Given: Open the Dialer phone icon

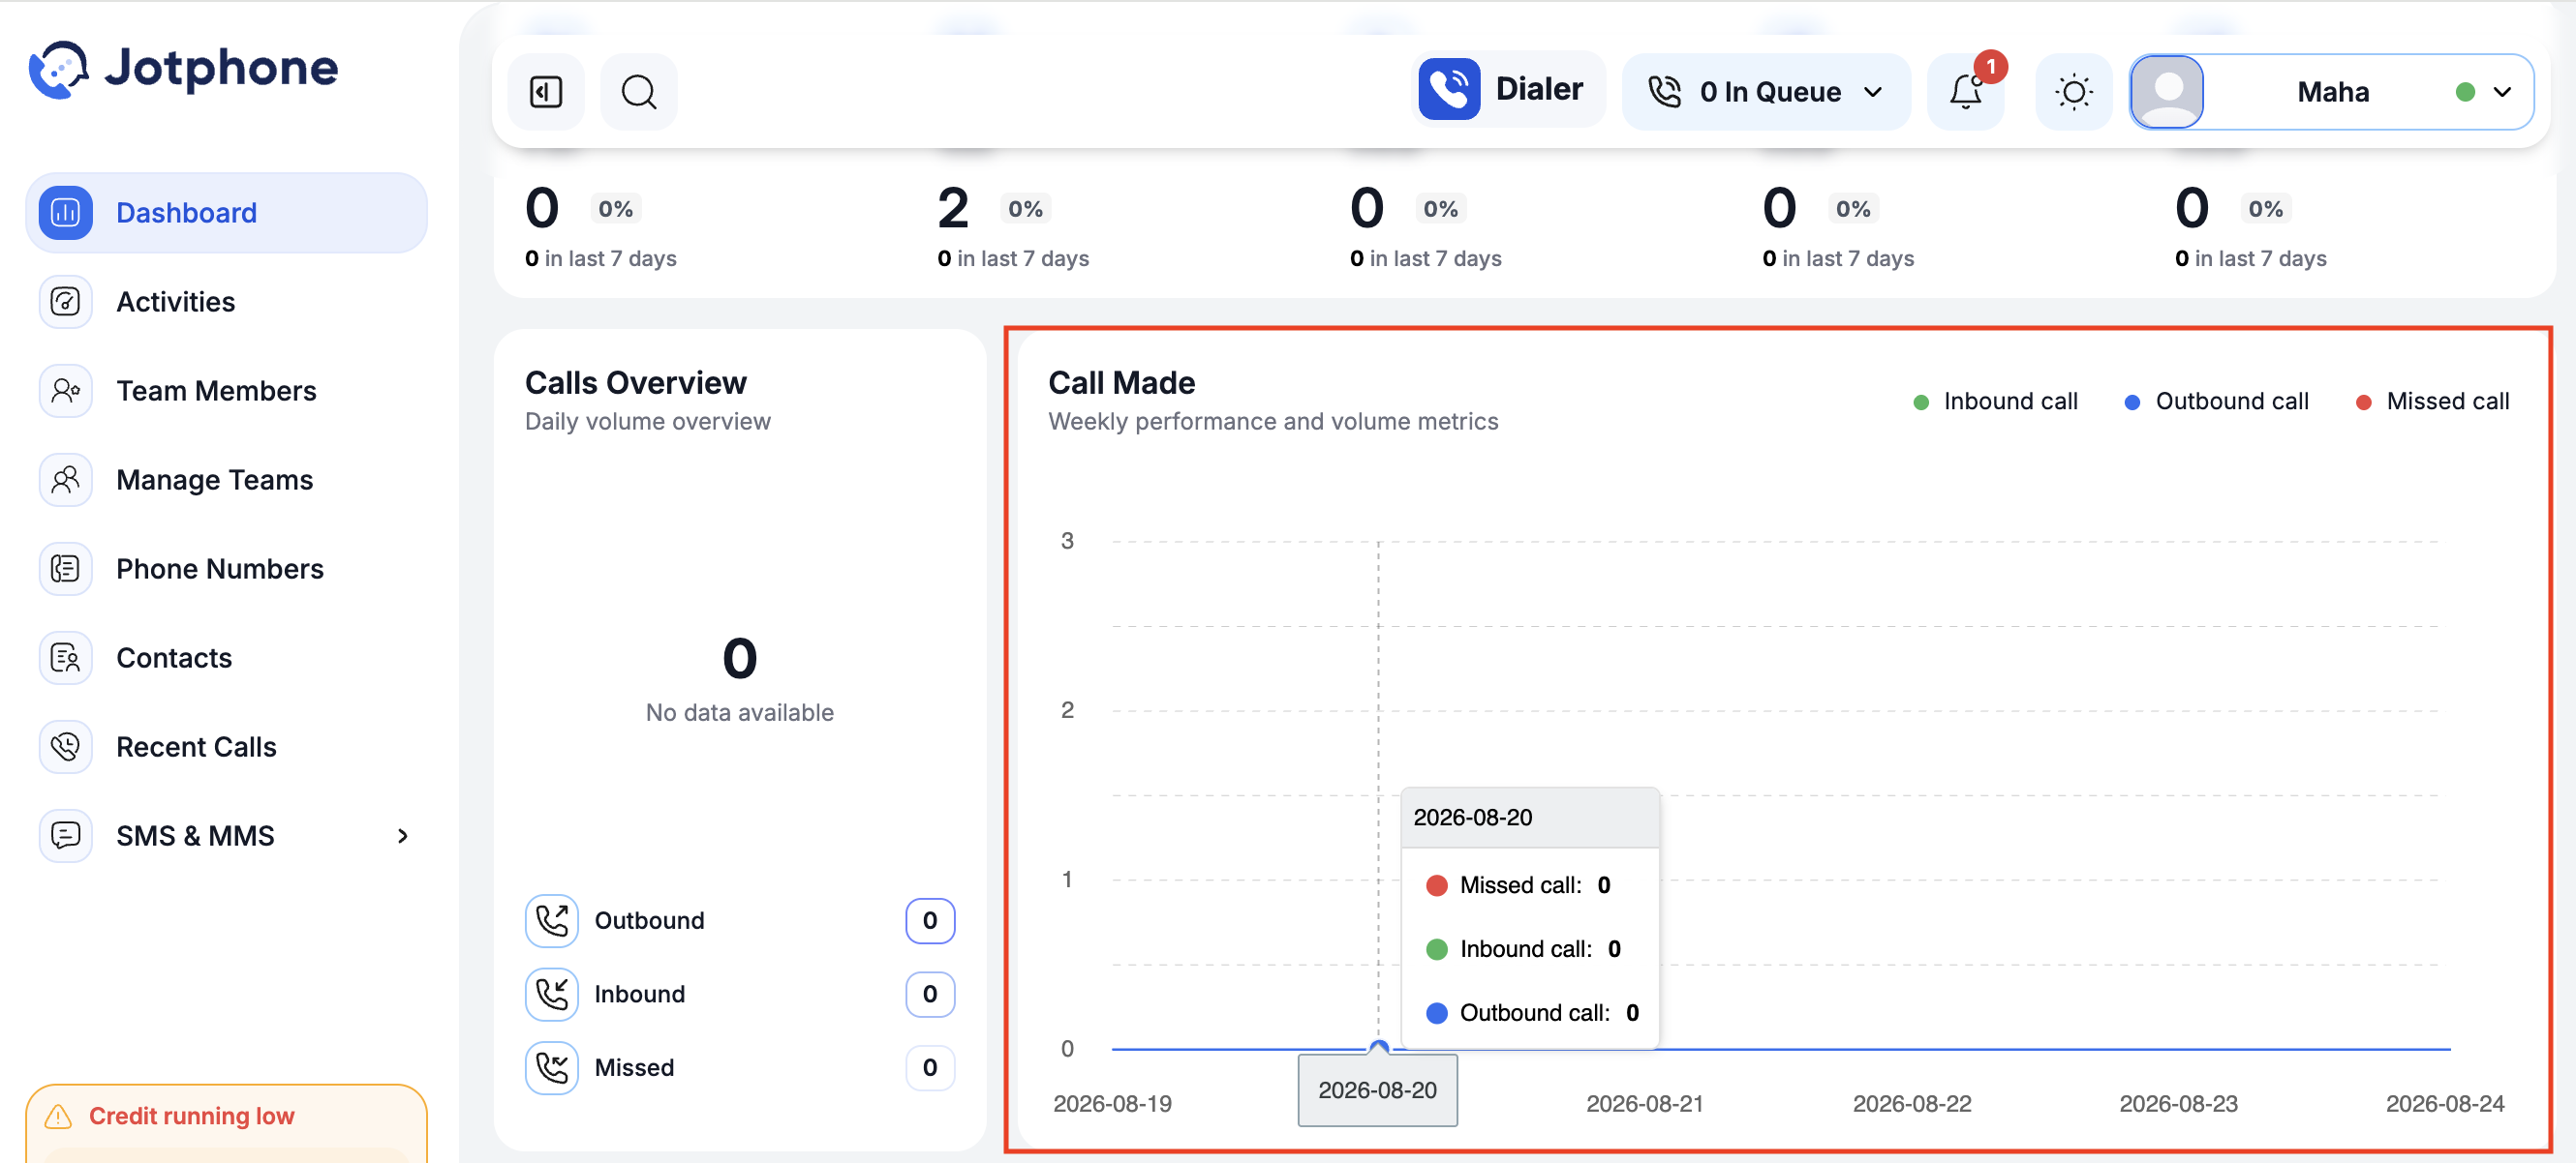Looking at the screenshot, I should [x=1449, y=89].
